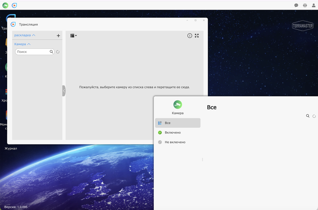Open the live view app in top bar
Screen dimensions: 318x210
coord(14,5)
